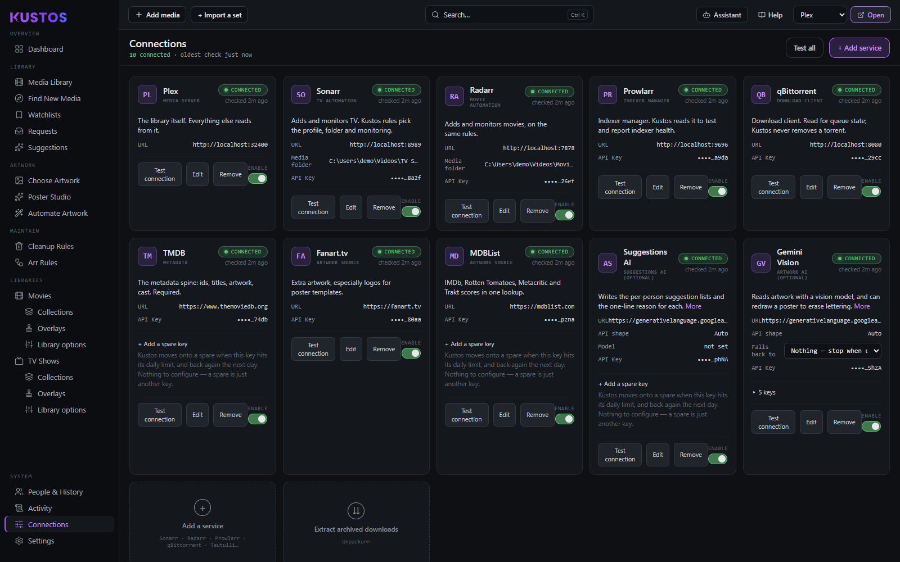900x562 pixels.
Task: Disable the Fanart.tv enable switch
Action: point(411,353)
